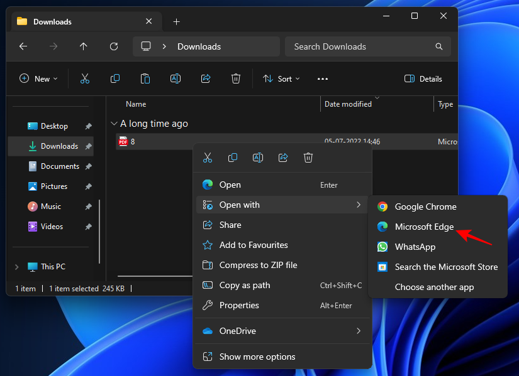The width and height of the screenshot is (519, 376).
Task: Open the New item dropdown
Action: (x=39, y=78)
